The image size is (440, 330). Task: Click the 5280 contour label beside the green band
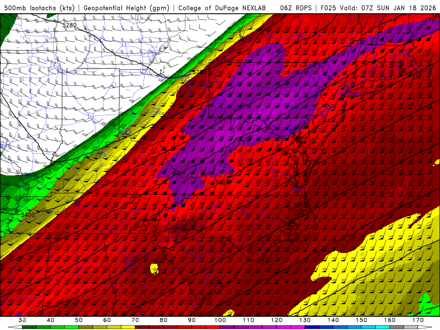(200, 72)
